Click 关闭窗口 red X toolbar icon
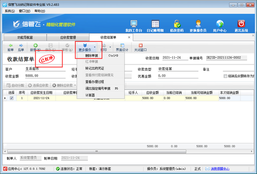This screenshot has width=257, height=174. pos(141,46)
